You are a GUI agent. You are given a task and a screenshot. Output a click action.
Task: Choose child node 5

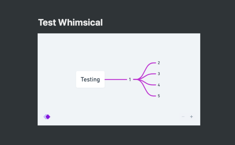[159, 96]
